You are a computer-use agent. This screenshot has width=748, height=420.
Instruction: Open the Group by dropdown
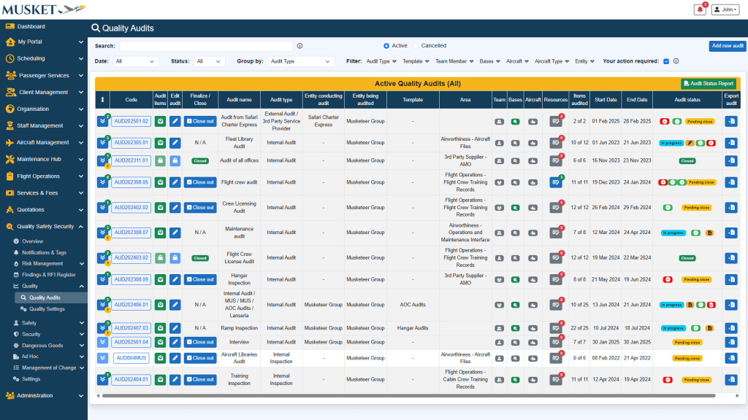point(301,61)
